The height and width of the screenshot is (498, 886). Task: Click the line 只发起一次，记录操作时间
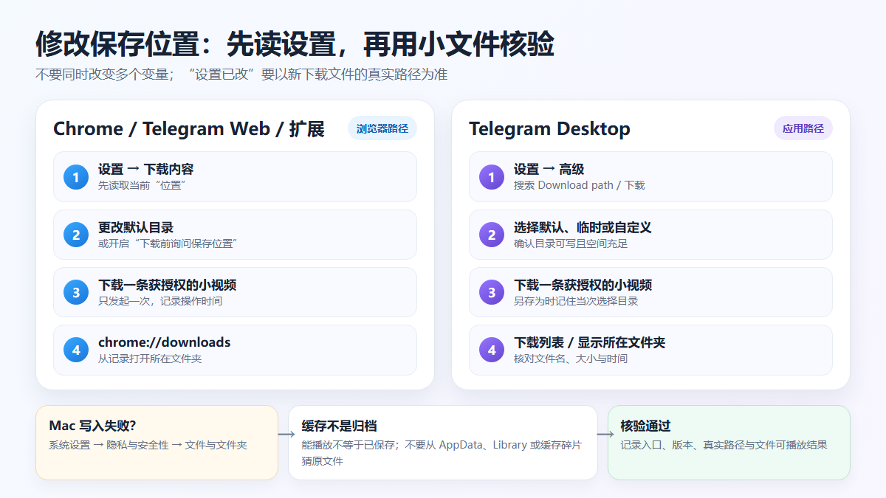[x=160, y=301]
